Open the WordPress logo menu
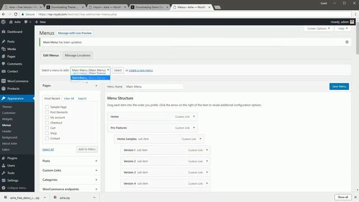The width and height of the screenshot is (359, 202). (3, 22)
